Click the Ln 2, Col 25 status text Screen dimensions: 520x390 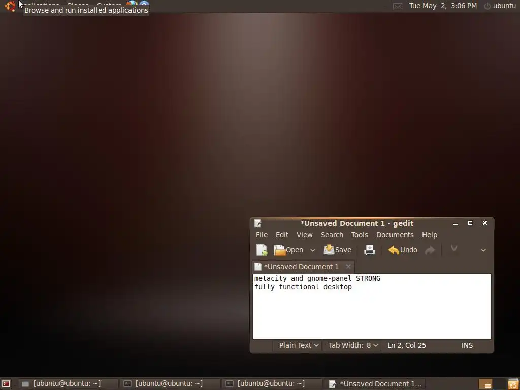407,345
